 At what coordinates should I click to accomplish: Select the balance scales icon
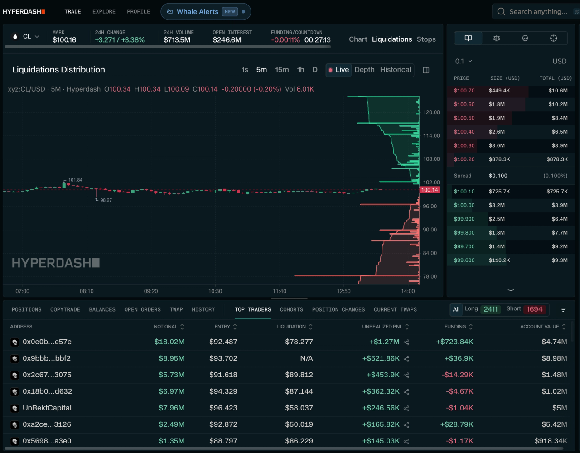tap(497, 38)
